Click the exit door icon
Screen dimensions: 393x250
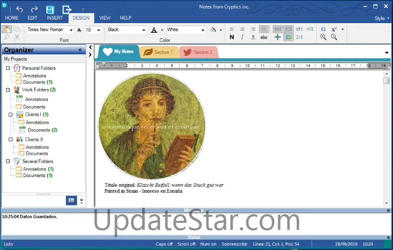point(67,10)
